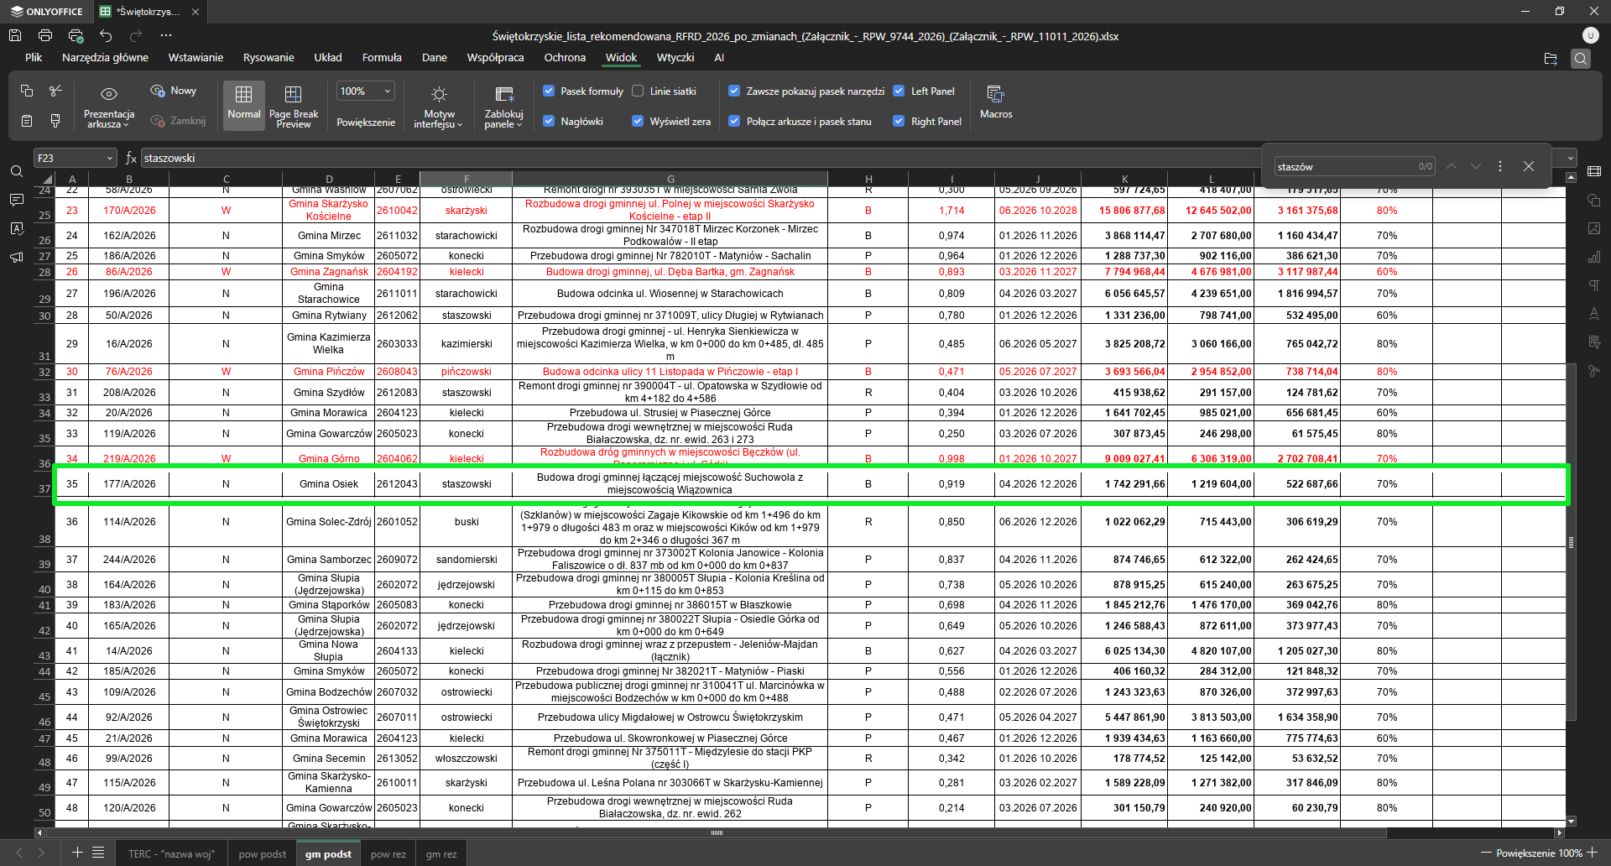1611x866 pixels.
Task: Click the Print icon
Action: click(45, 35)
